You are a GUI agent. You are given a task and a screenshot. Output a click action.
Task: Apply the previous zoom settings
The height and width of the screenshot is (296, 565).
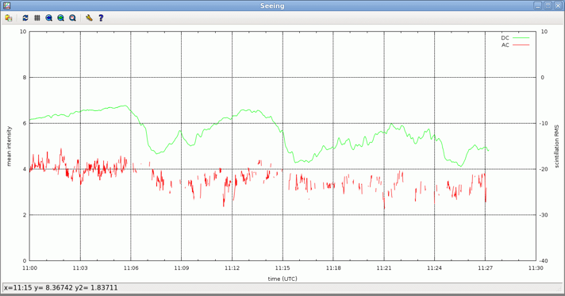(49, 17)
